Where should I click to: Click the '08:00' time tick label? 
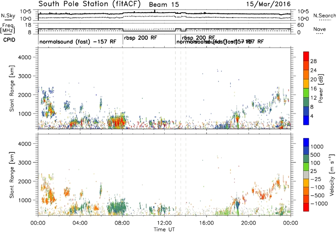click(122, 223)
